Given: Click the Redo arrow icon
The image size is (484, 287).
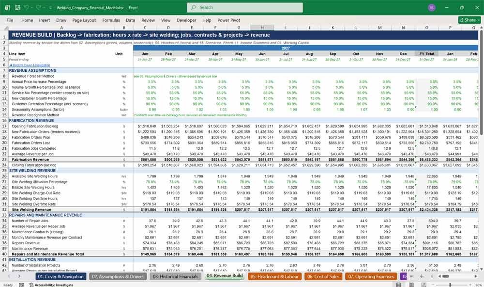Looking at the screenshot, I should point(39,7).
